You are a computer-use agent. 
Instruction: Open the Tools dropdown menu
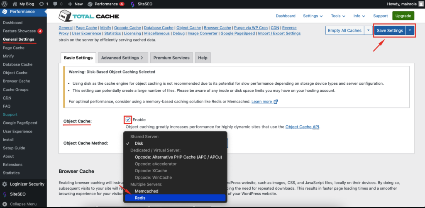tap(338, 16)
